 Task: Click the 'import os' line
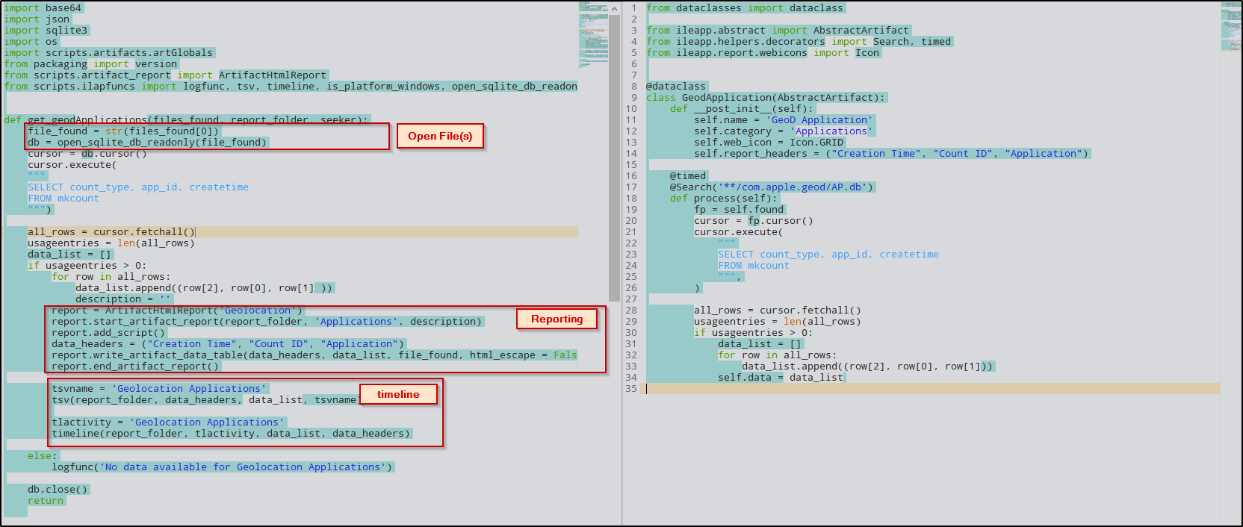tap(31, 42)
